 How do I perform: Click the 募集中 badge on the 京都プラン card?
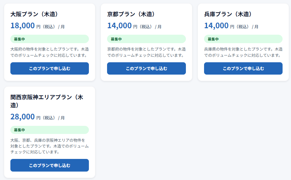coord(146,39)
